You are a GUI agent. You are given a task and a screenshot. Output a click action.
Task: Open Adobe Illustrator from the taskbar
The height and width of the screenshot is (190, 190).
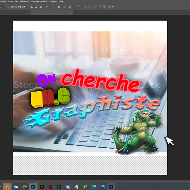coord(42,187)
